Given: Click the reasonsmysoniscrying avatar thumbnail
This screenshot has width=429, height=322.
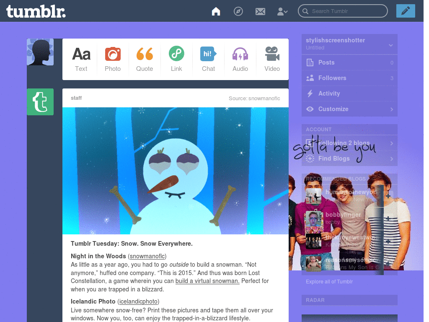Looking at the screenshot, I should [x=313, y=263].
